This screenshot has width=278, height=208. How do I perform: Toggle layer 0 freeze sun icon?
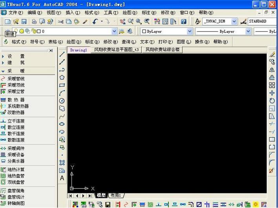[22, 31]
